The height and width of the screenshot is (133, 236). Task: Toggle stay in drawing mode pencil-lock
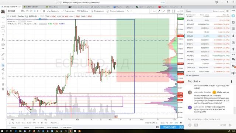pyautogui.click(x=3, y=69)
